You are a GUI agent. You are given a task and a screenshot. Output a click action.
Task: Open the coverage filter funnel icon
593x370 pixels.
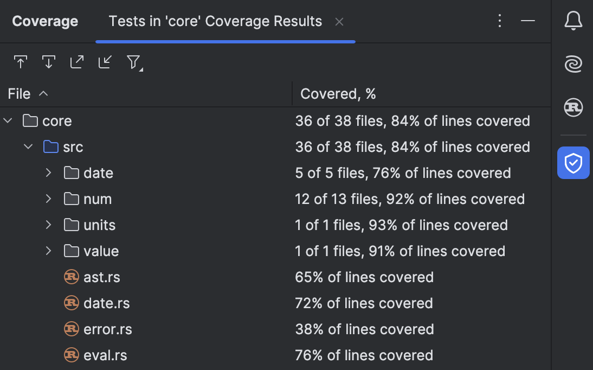pos(133,62)
